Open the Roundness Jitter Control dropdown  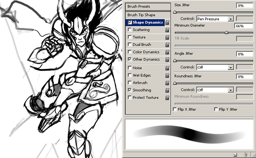(215, 90)
